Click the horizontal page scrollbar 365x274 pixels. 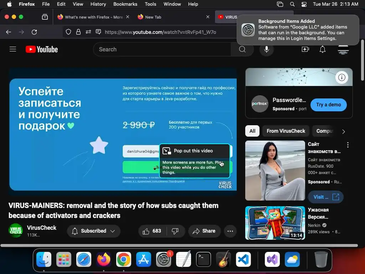pyautogui.click(x=179, y=245)
